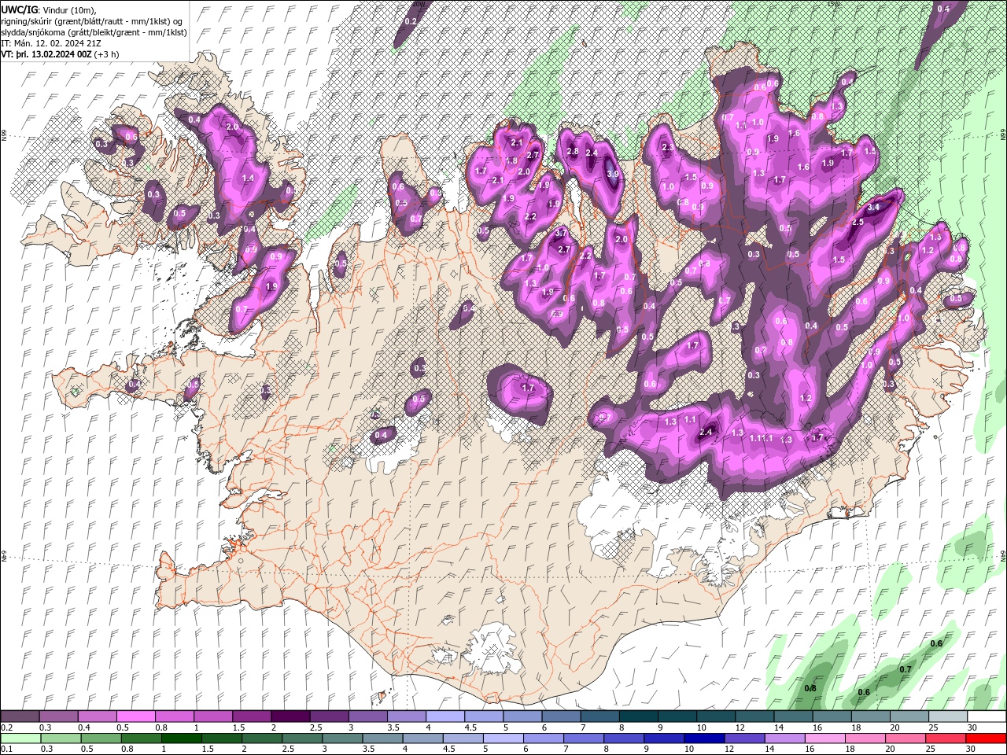The width and height of the screenshot is (1007, 755).
Task: Select the near-white 30 swatch ending the upper scale
Action: pyautogui.click(x=987, y=716)
